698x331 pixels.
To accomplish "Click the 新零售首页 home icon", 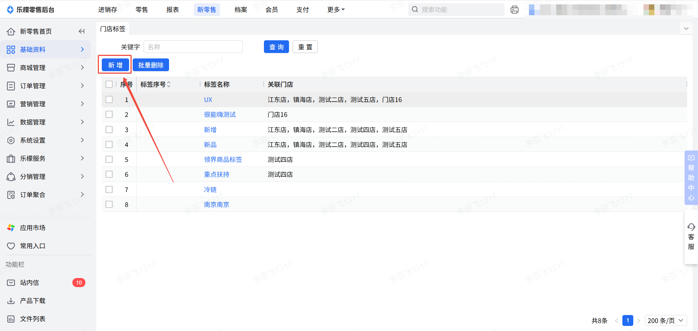I will point(11,32).
